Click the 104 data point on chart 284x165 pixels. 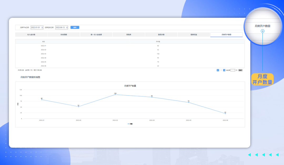tap(115, 94)
